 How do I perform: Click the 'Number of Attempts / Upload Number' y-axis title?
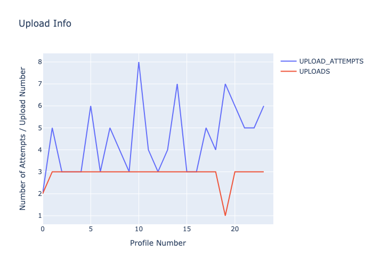[x=23, y=138]
